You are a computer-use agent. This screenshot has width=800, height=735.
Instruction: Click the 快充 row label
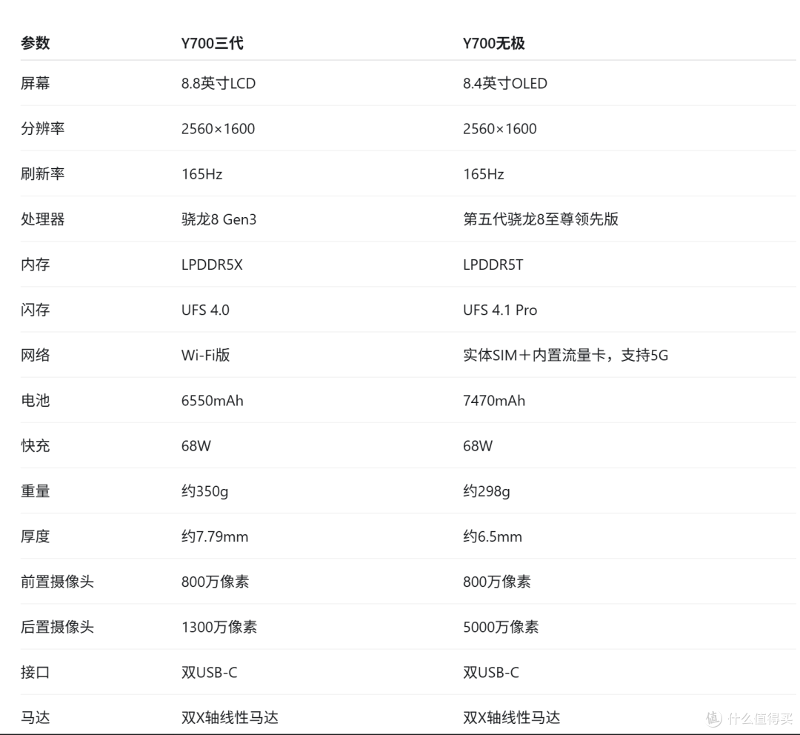36,446
